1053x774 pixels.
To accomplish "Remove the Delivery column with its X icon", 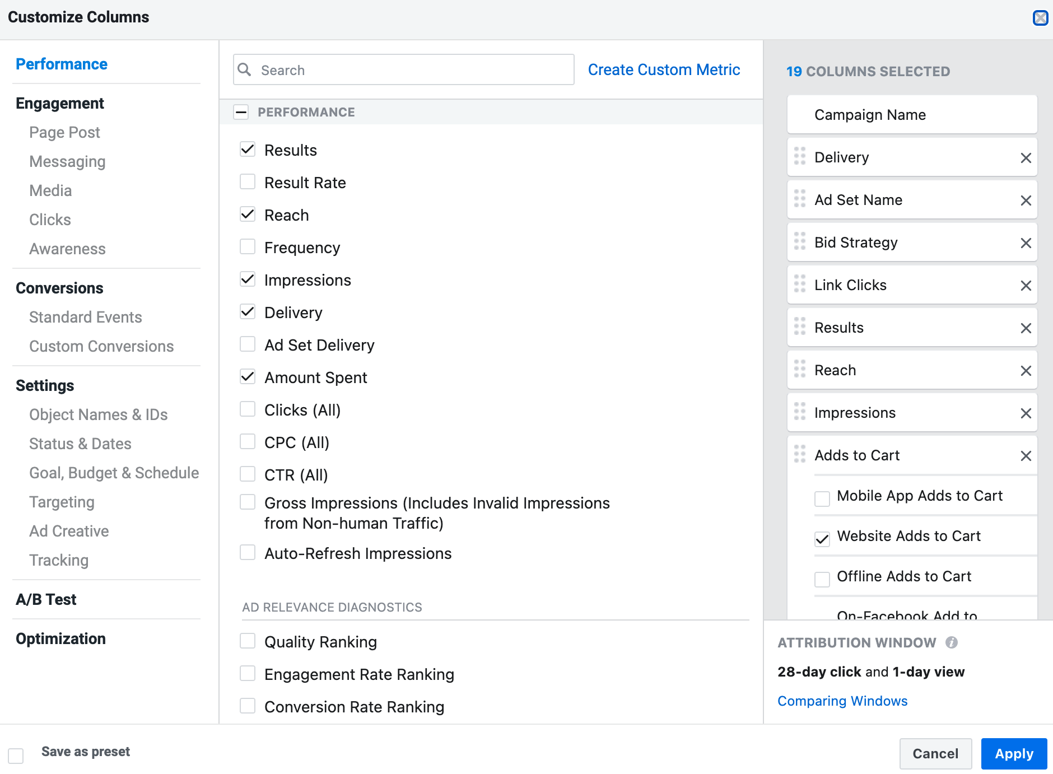I will 1026,158.
